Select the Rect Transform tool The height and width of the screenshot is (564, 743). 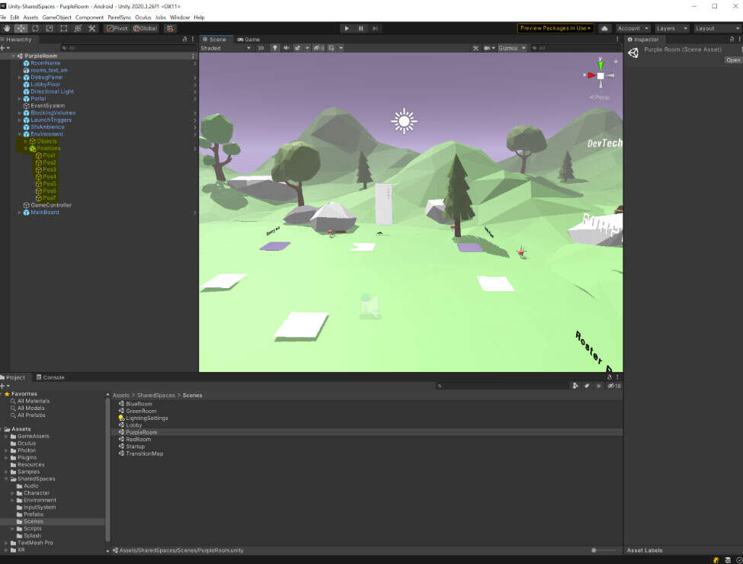pos(63,28)
